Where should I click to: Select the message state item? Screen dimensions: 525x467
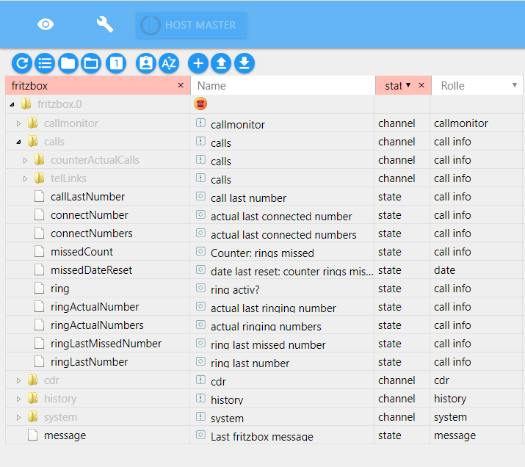pyautogui.click(x=65, y=435)
